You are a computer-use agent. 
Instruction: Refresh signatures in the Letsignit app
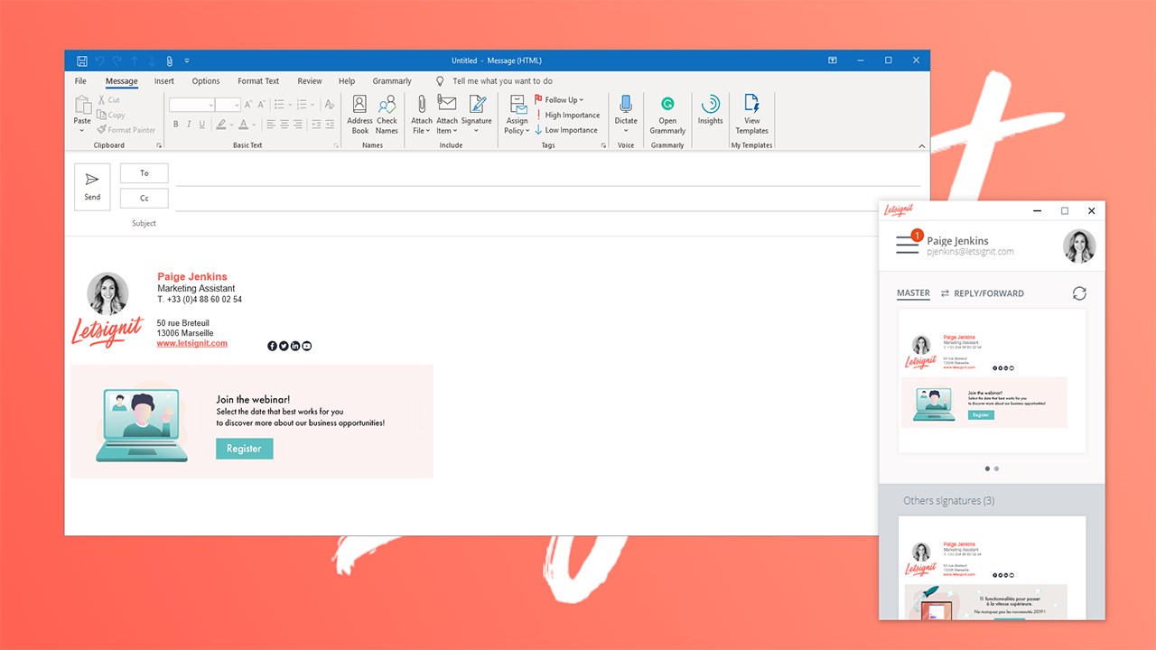(1079, 293)
